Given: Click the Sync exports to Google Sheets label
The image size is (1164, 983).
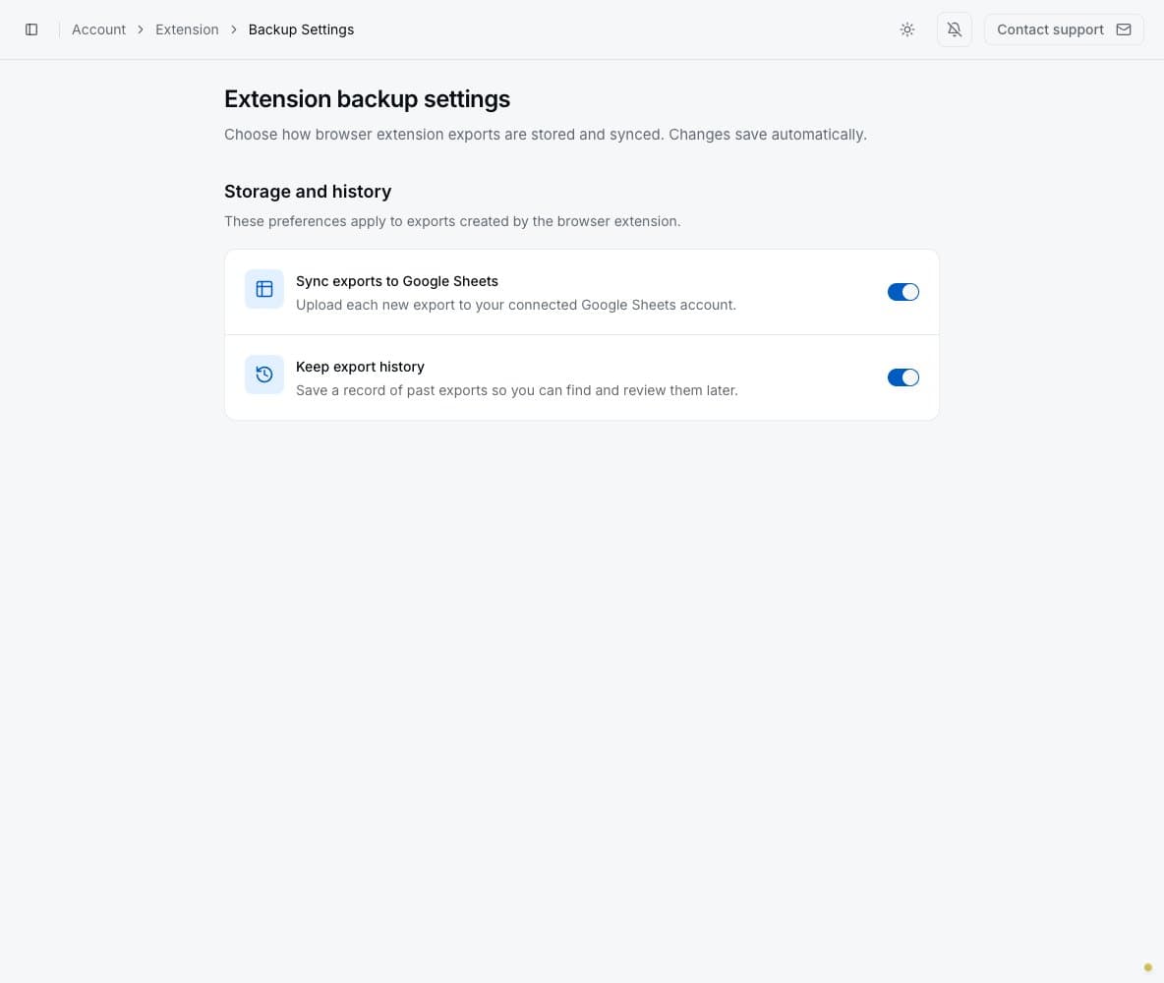Looking at the screenshot, I should tap(396, 281).
